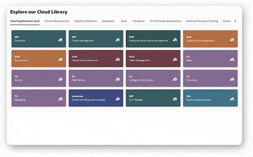The height and width of the screenshot is (157, 253).
Task: Click cloud icon on Procurement card
Action: coord(60,59)
